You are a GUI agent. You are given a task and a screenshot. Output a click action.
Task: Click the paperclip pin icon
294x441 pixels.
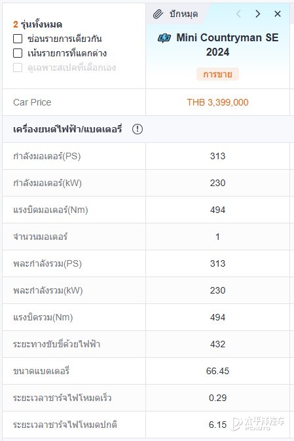pyautogui.click(x=158, y=14)
